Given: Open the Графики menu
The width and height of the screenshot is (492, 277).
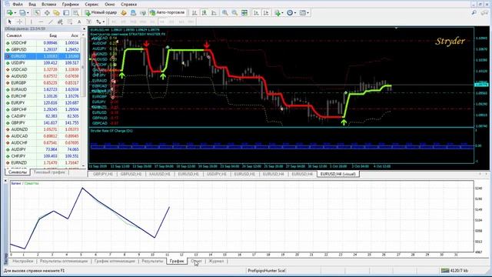Looking at the screenshot, I should coord(71,5).
